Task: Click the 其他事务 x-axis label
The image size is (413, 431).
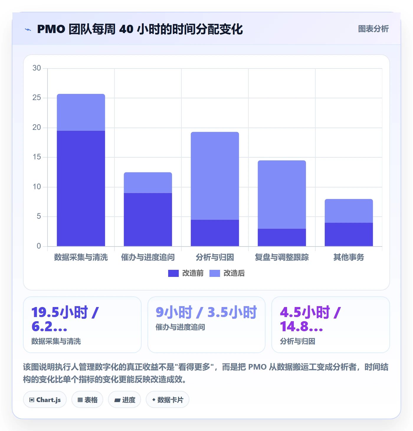Action: tap(349, 257)
